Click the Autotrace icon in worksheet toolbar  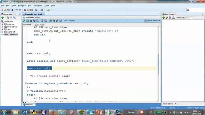tap(34, 21)
